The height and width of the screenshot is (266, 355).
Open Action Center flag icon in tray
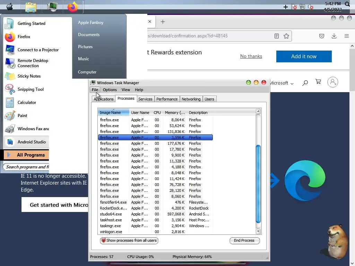click(x=294, y=7)
